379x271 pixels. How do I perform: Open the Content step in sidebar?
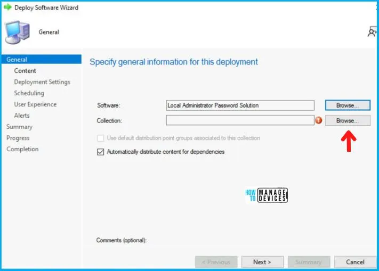[25, 71]
